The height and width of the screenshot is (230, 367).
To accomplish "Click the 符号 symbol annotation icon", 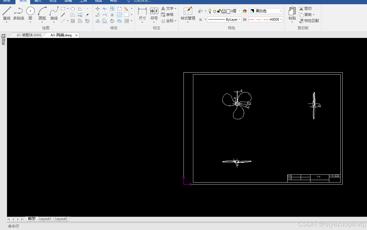I will click(x=154, y=14).
